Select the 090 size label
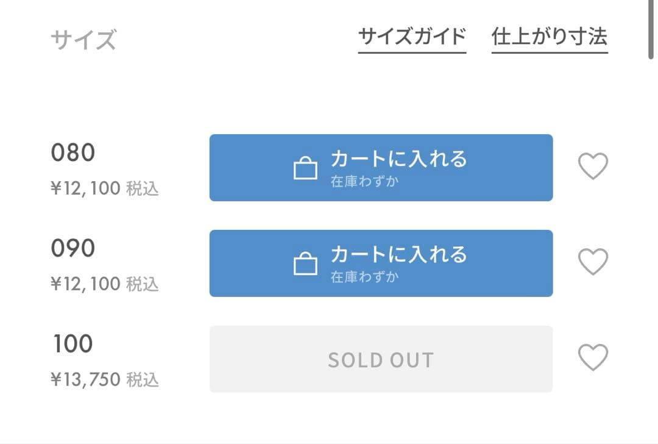Screen dimensions: 658x444 pos(73,248)
